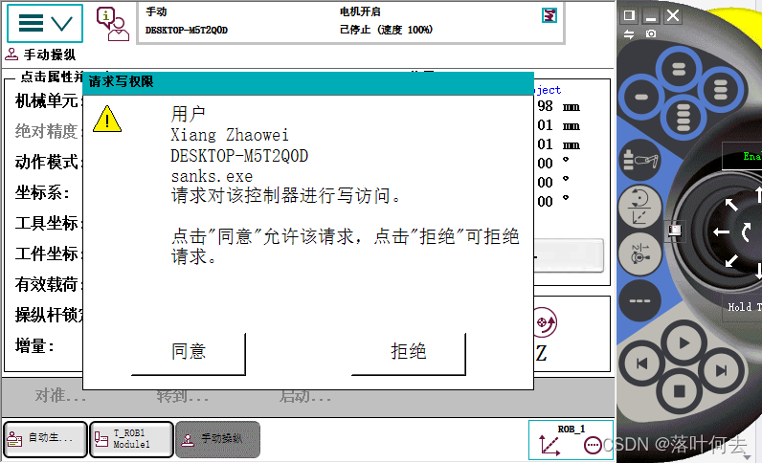Toggle axis 1-3 / 4-6 key
Screen dimensions: 762x463
click(x=640, y=254)
